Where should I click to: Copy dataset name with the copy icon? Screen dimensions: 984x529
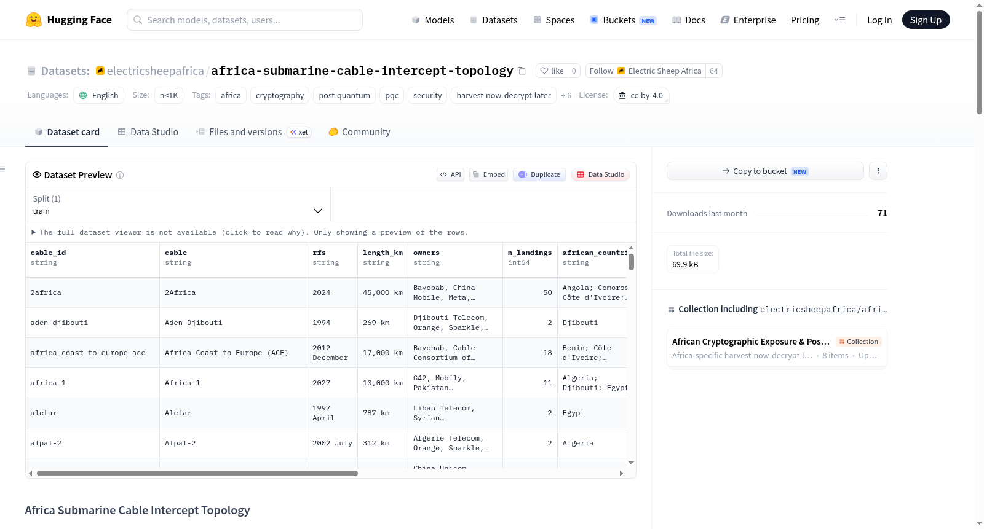(522, 71)
